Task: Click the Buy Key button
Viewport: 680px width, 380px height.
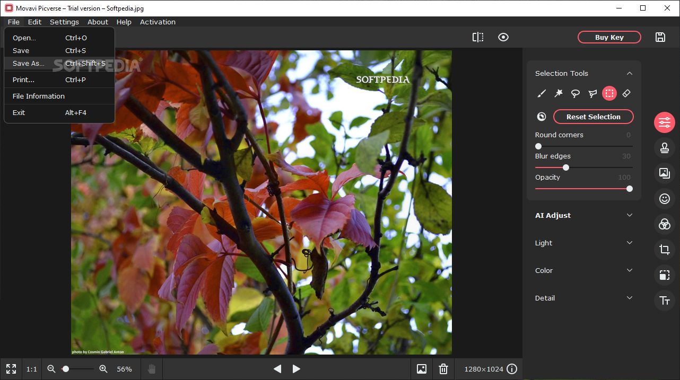Action: (609, 37)
